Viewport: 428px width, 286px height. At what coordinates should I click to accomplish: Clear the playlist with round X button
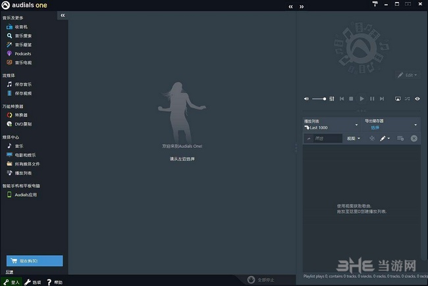coord(414,139)
